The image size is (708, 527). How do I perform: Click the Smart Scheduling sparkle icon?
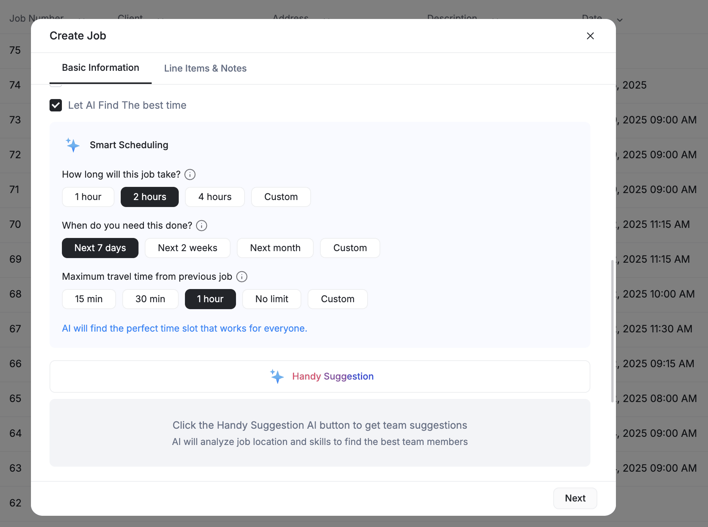(x=72, y=145)
